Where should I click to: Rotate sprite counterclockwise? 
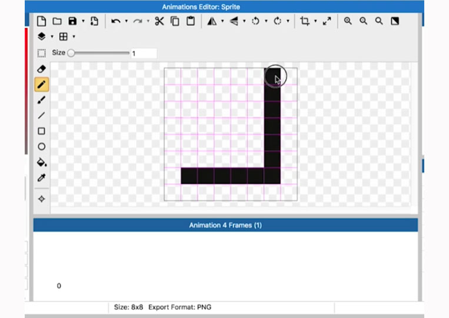tap(255, 21)
